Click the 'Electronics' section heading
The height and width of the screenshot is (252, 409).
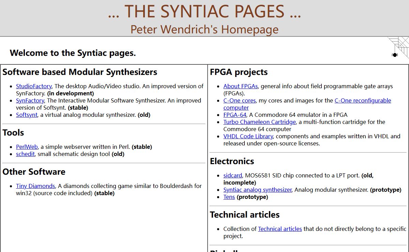point(232,161)
